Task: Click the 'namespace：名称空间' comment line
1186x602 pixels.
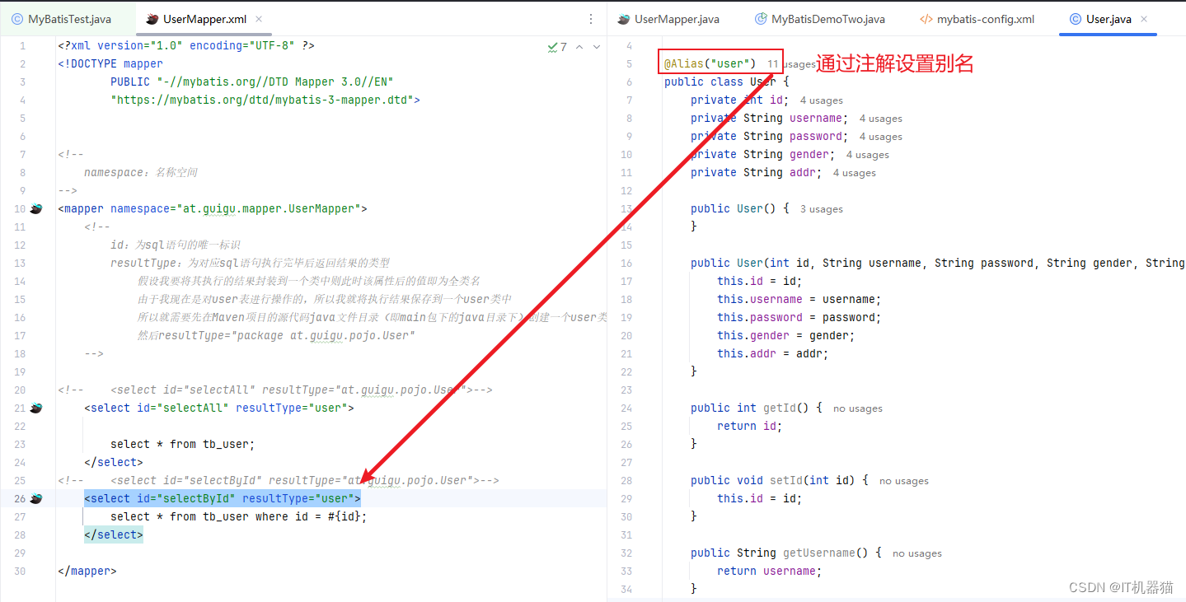Action: [140, 173]
